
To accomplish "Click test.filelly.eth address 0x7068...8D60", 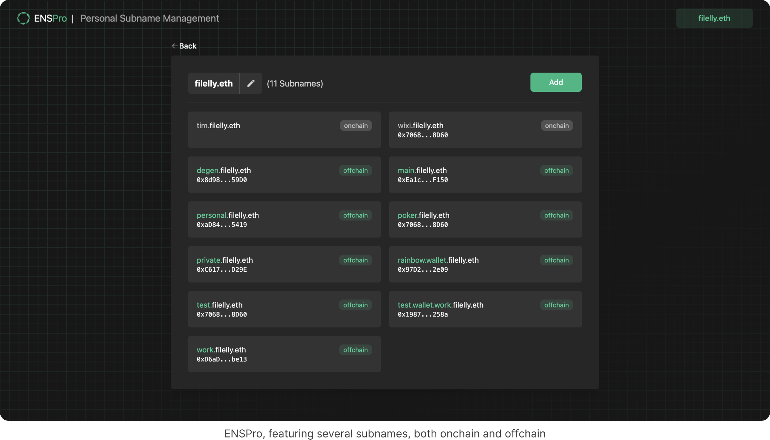I will 222,314.
